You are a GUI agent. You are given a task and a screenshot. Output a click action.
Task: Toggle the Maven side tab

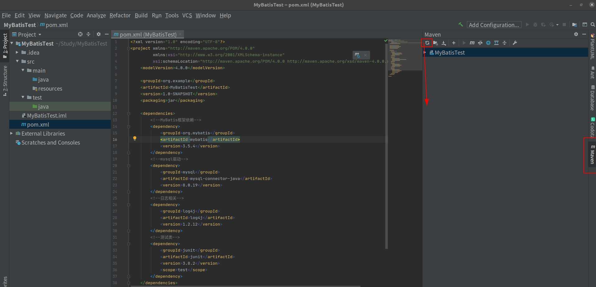(x=592, y=155)
